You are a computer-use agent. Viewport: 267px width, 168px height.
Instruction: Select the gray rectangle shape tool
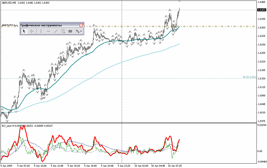(x=70, y=31)
